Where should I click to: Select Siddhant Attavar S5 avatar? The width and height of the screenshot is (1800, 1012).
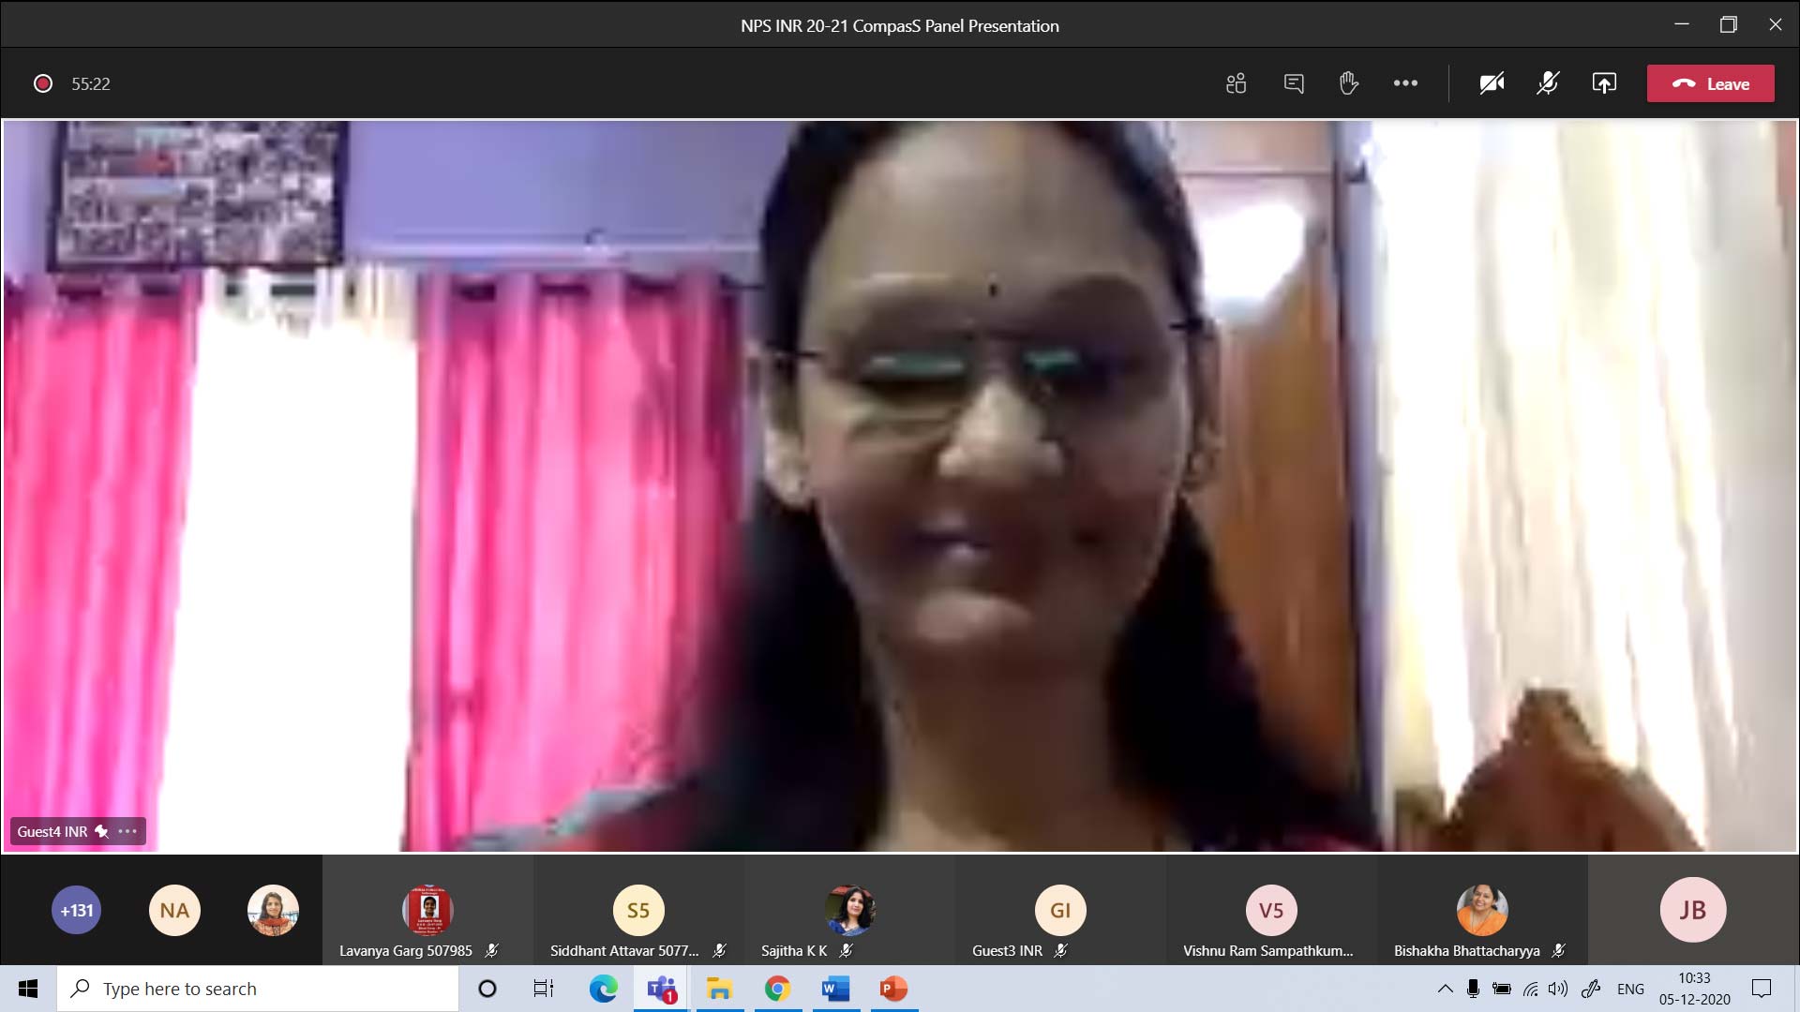click(638, 910)
